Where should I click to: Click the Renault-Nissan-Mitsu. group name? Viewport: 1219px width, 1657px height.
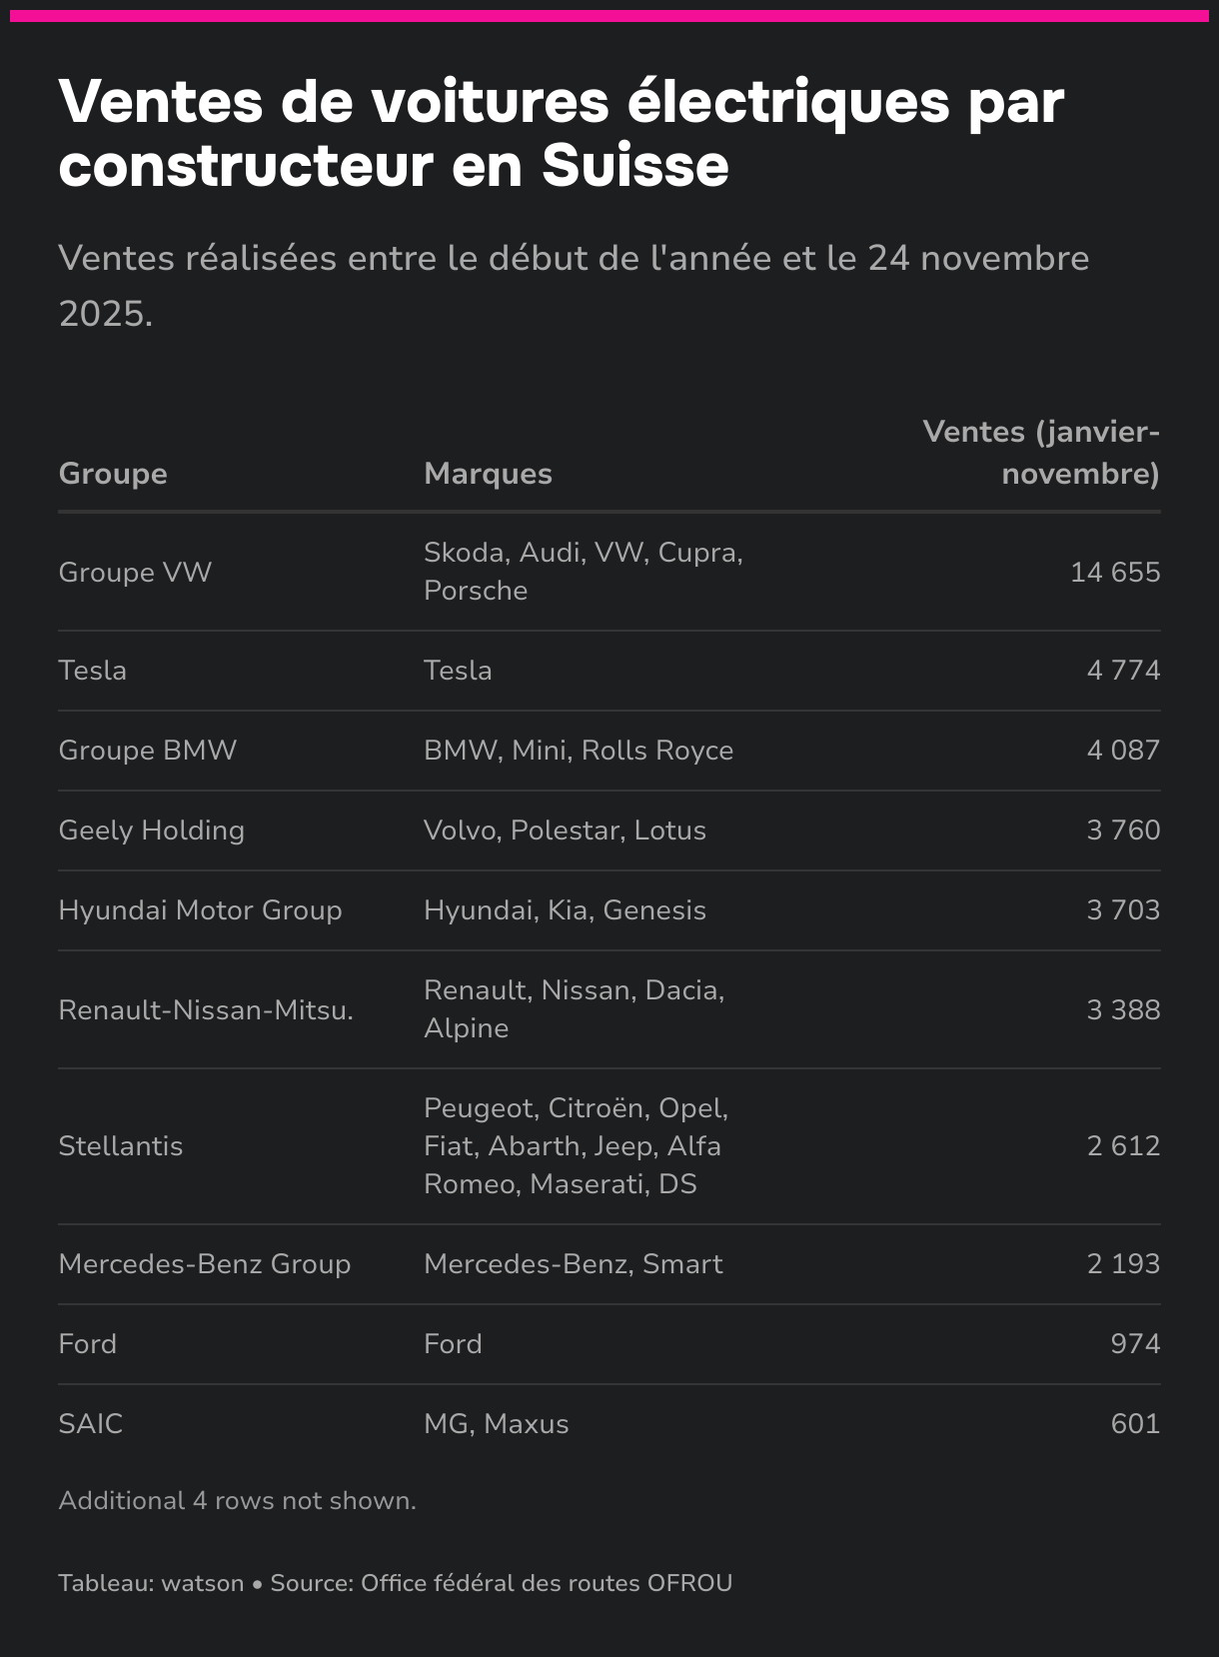pyautogui.click(x=206, y=1009)
